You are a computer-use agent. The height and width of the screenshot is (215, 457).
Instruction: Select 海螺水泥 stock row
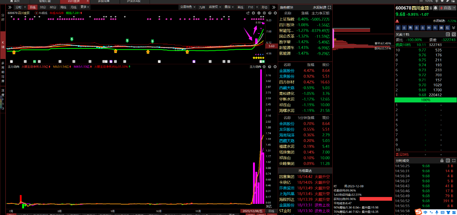pos(305,111)
